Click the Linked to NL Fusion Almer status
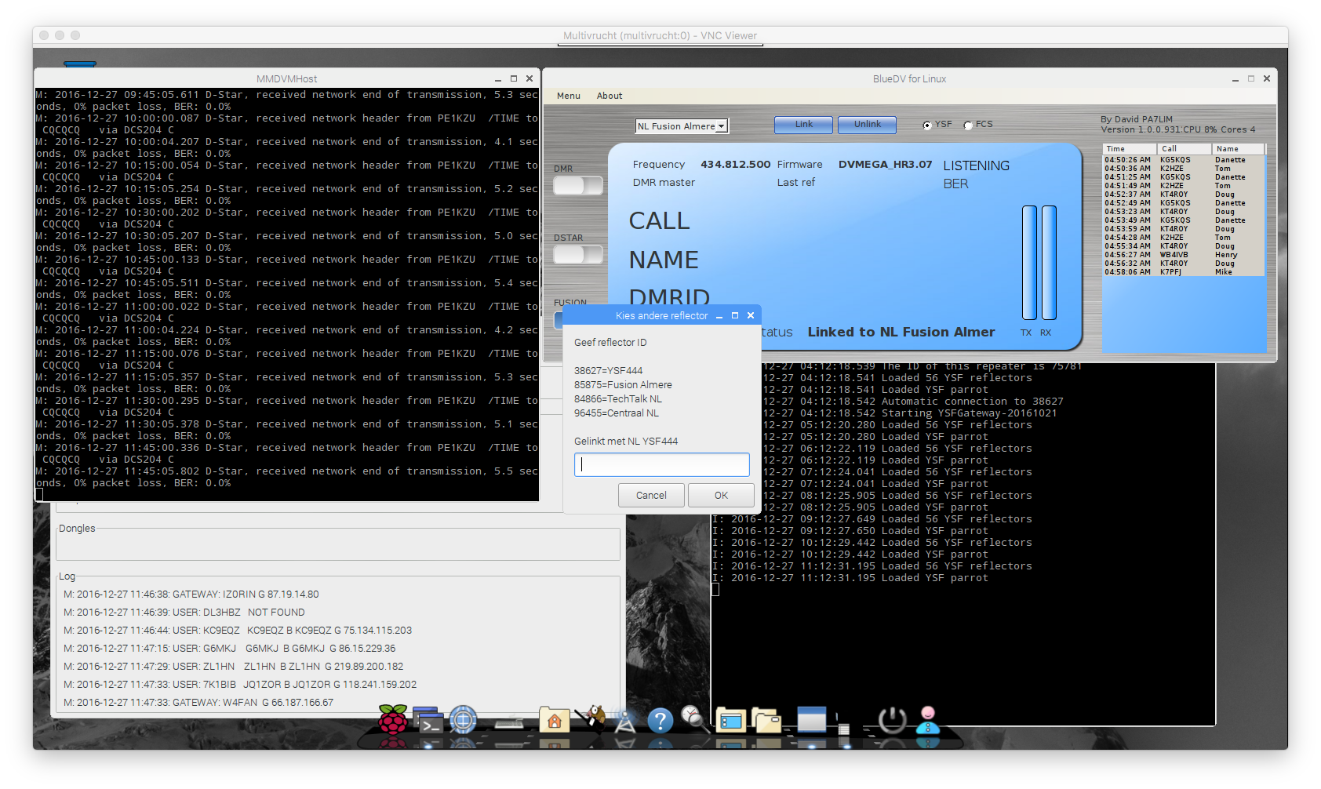The image size is (1321, 789). coord(901,333)
